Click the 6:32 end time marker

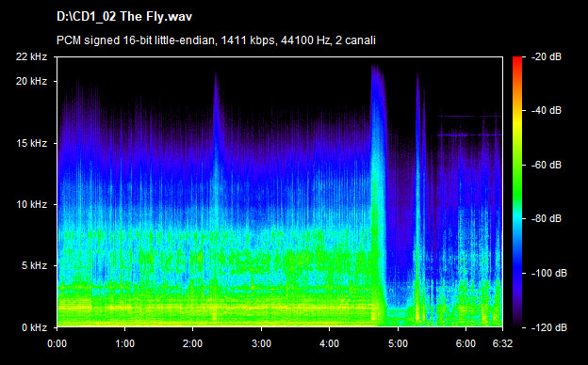point(502,343)
